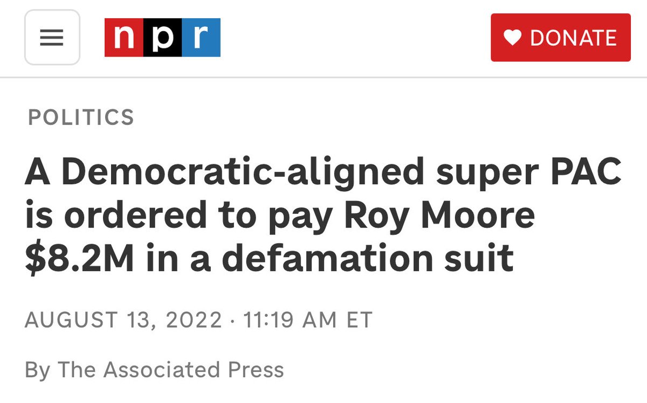
Task: Click the NPR logo
Action: [x=162, y=38]
